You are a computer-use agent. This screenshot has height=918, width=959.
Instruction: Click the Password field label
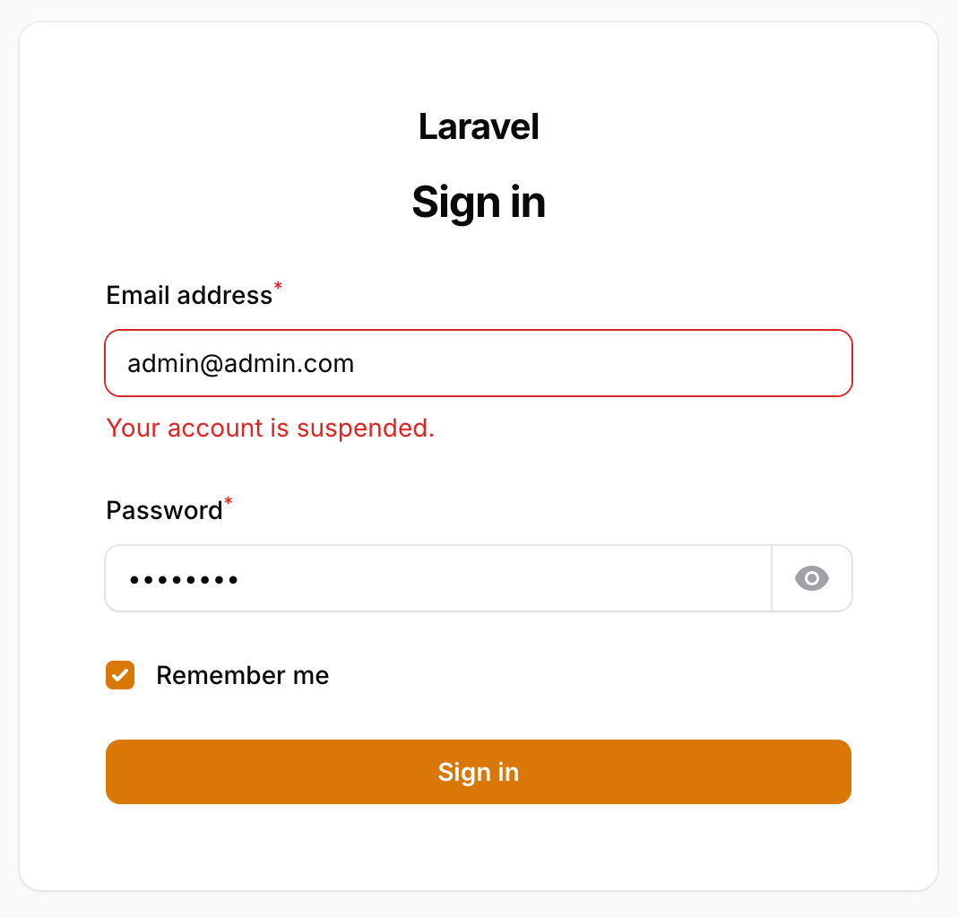click(x=164, y=510)
